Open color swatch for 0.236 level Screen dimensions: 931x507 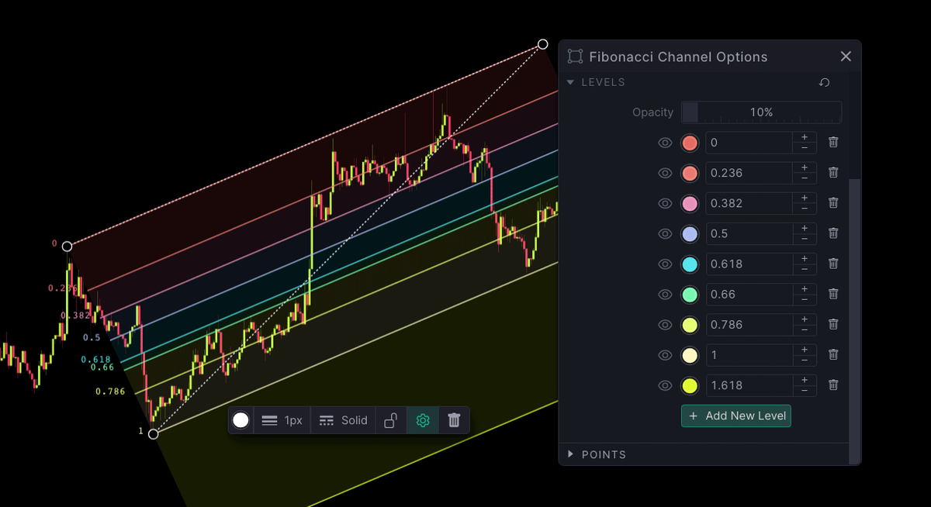(x=690, y=173)
